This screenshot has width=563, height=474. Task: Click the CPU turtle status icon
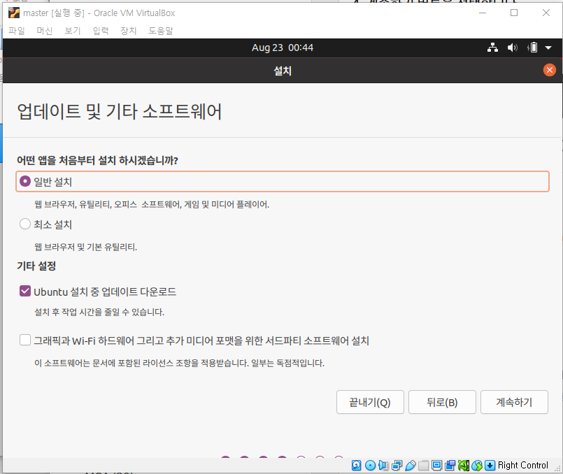click(x=463, y=466)
